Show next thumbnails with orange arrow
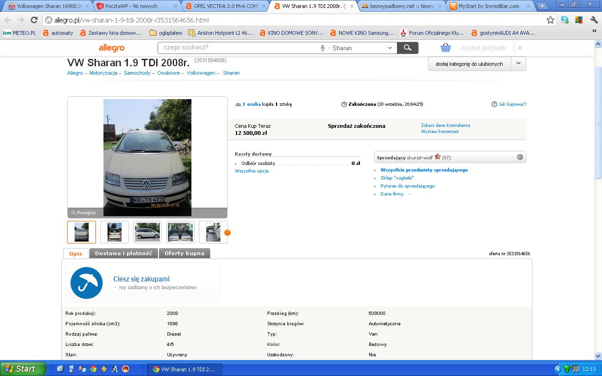Image resolution: width=602 pixels, height=376 pixels. pos(228,232)
